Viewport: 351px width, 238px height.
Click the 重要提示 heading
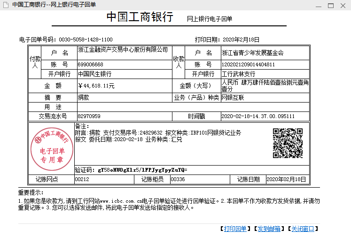coord(31,192)
